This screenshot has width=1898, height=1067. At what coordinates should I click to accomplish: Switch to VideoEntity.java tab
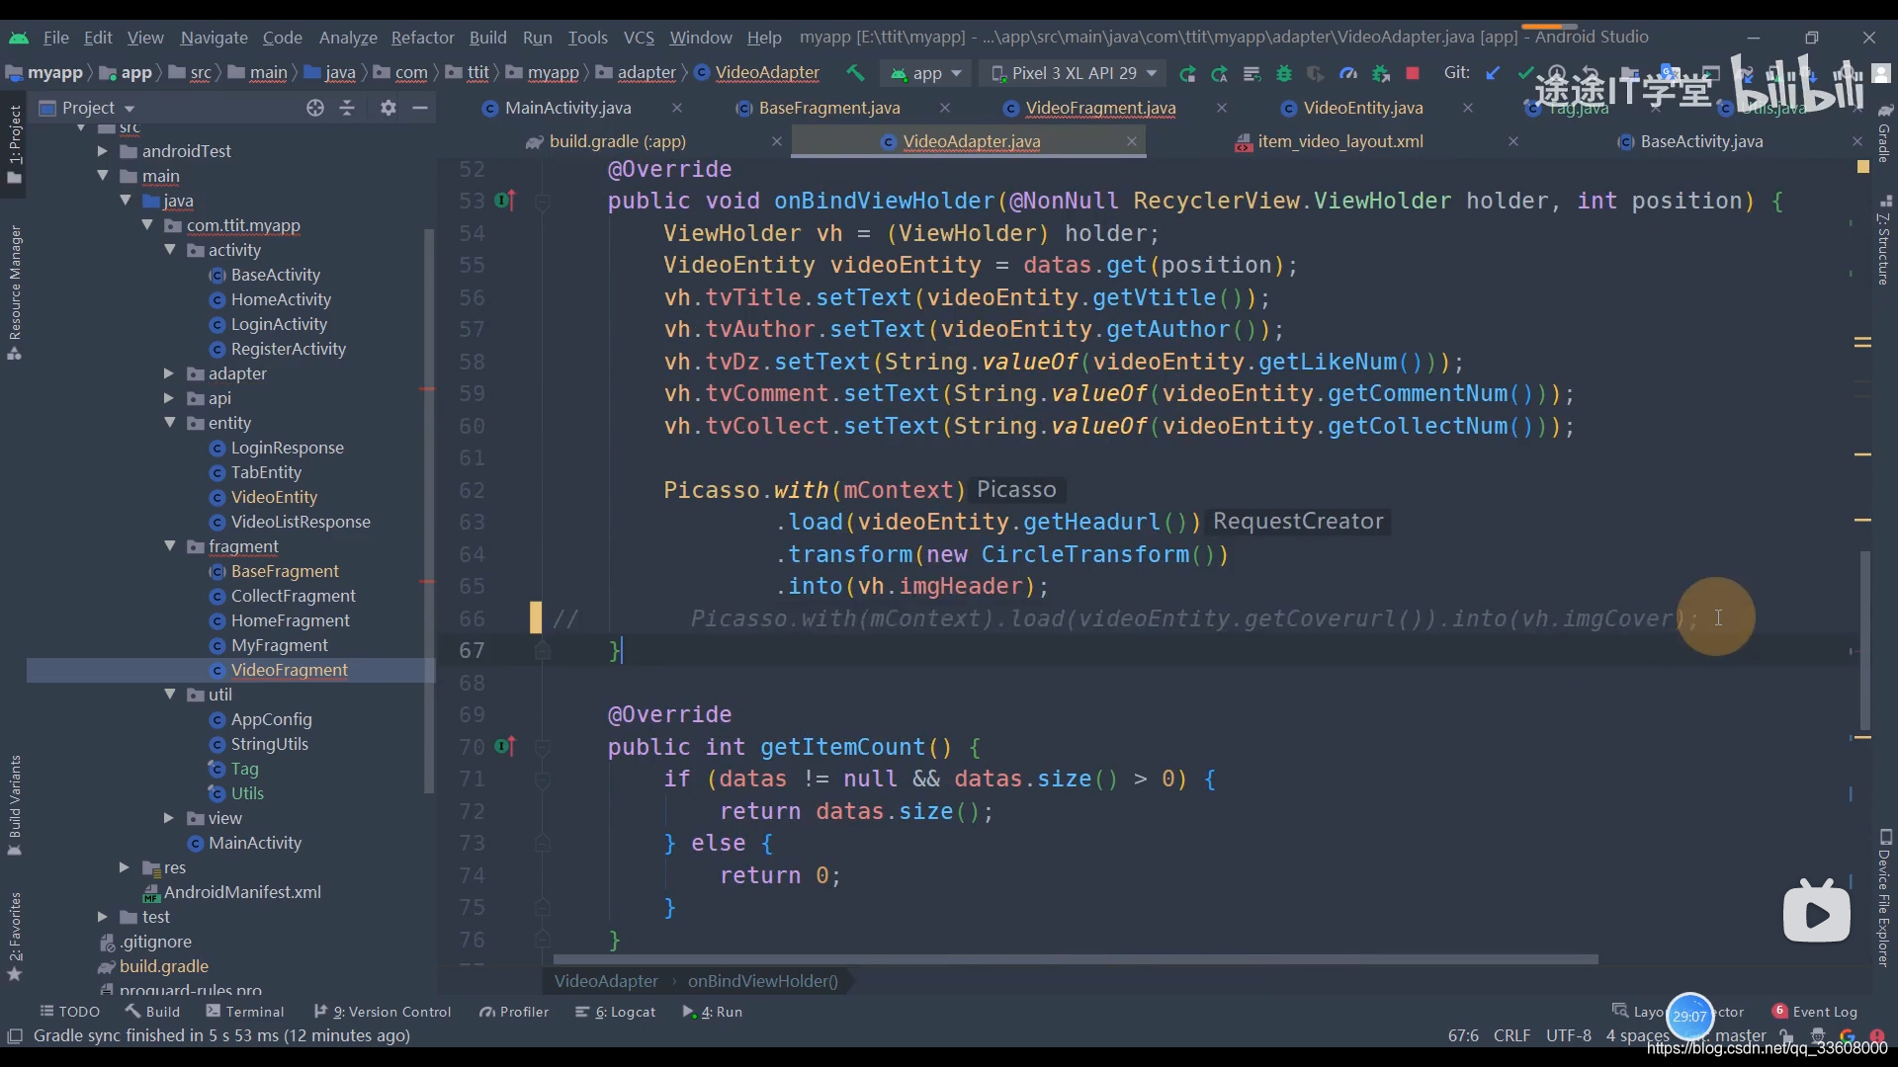(x=1361, y=108)
